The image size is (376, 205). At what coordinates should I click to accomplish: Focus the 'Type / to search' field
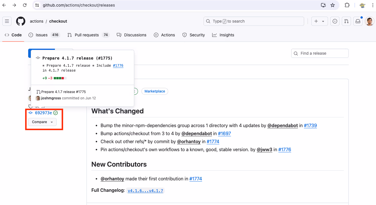pyautogui.click(x=254, y=21)
